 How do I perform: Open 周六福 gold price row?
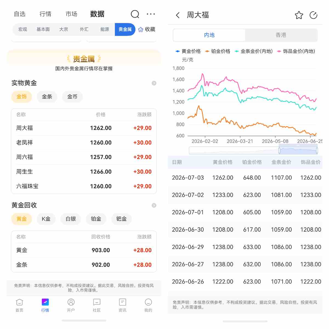coord(84,157)
